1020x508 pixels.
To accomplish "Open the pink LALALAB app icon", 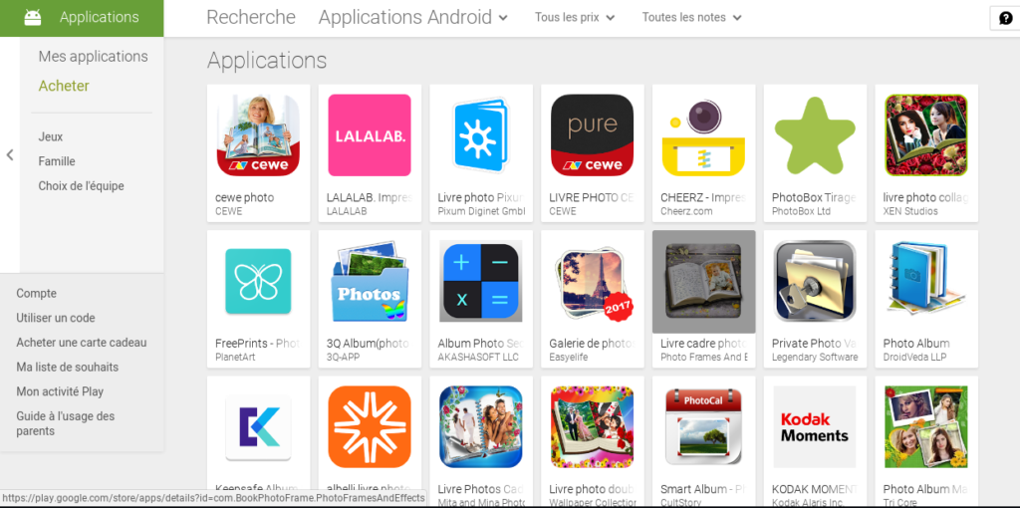I will tap(370, 135).
